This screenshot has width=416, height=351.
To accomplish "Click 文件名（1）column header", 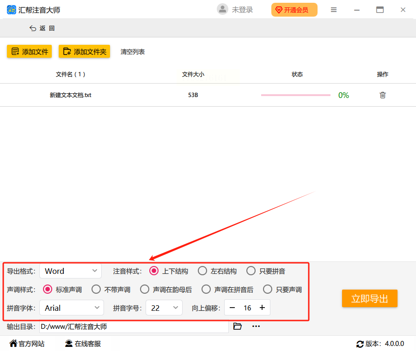I will pos(71,74).
